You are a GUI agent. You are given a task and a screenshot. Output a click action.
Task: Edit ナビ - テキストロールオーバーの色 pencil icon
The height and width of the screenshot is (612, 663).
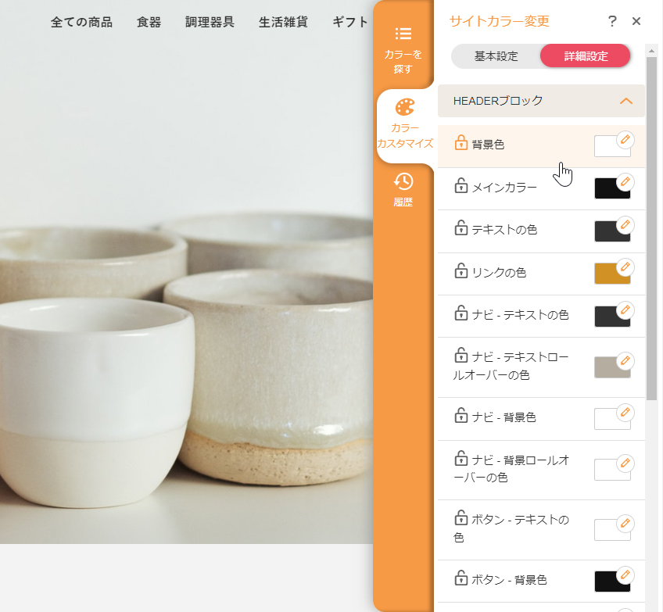click(625, 360)
